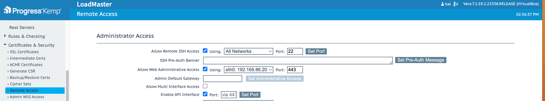Click the Admin Default Gateway field
The image size is (545, 101).
[x=223, y=79]
